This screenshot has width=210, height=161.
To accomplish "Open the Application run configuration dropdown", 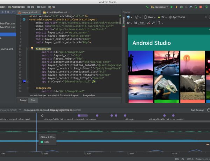I will pyautogui.click(x=160, y=7).
